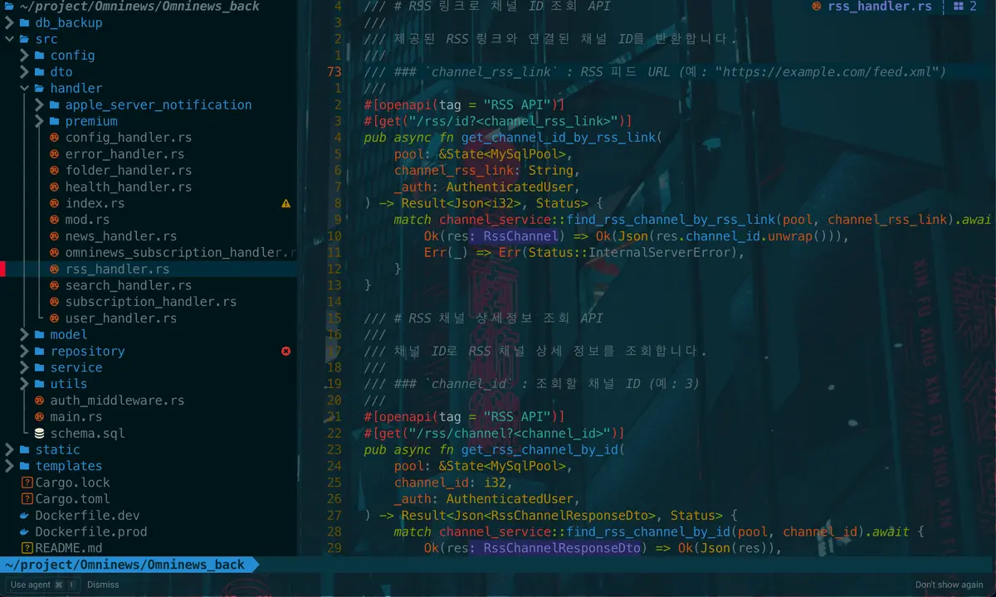Click the question-mark icon of Cargo.lock

pos(27,483)
